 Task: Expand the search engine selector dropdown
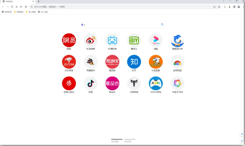(x=83, y=25)
